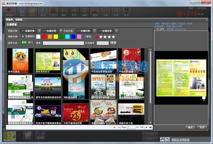Confirm selection with 确定 button
Screen dimensions: 213x144
click(190, 127)
